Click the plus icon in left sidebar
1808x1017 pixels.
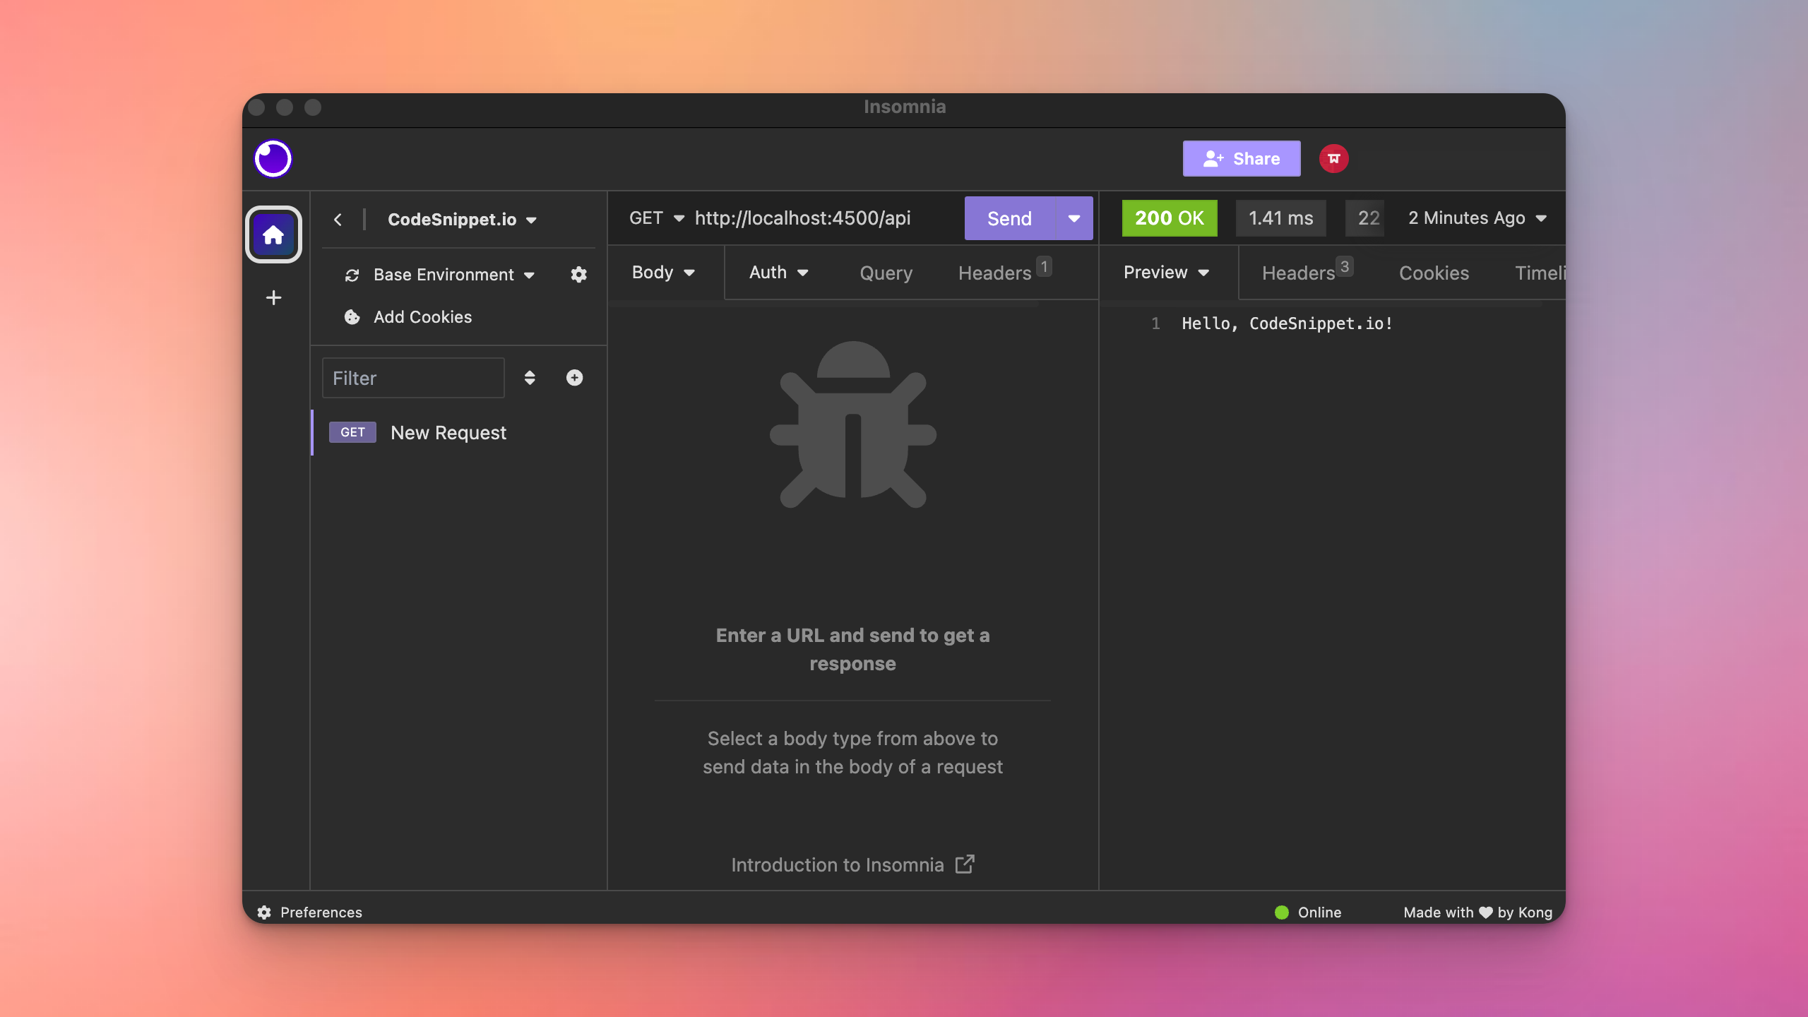[273, 298]
